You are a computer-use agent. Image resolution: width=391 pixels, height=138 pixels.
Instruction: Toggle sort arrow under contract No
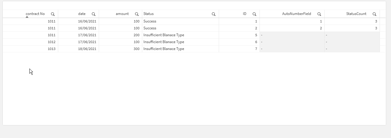(27, 17)
